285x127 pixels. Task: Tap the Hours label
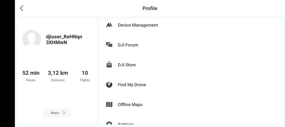[x=31, y=80]
